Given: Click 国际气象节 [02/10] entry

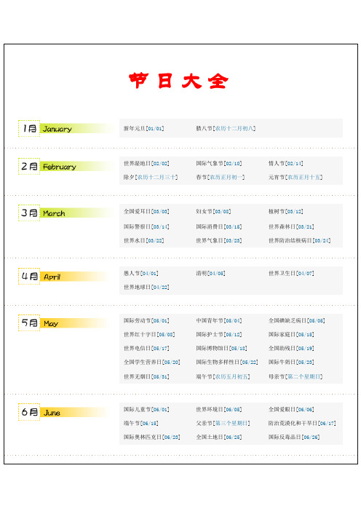Looking at the screenshot, I should [x=219, y=163].
